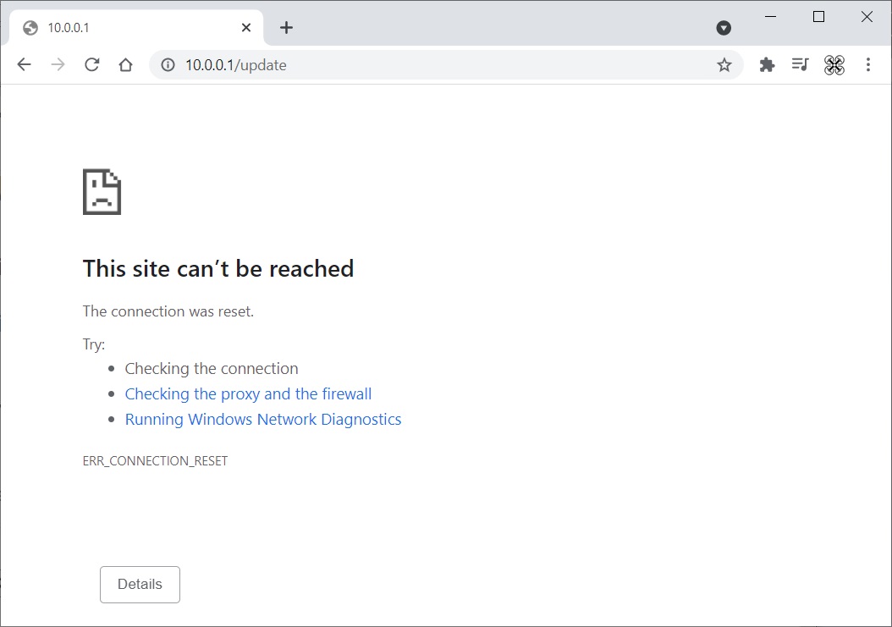The image size is (892, 627).
Task: Click the forward navigation arrow
Action: click(58, 65)
